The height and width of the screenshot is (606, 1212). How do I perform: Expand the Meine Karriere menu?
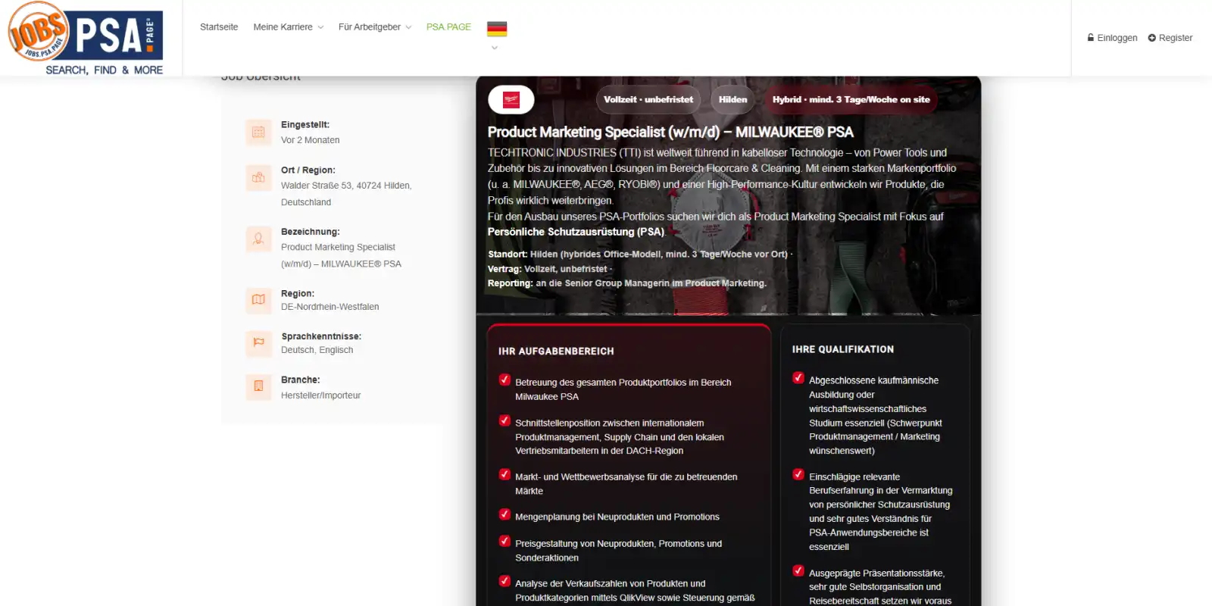[288, 27]
